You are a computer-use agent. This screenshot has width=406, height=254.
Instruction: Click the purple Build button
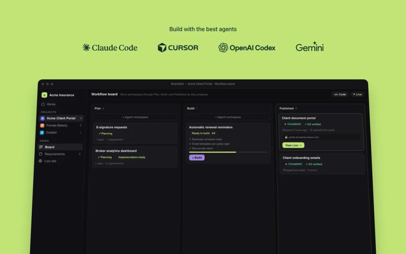click(x=197, y=158)
